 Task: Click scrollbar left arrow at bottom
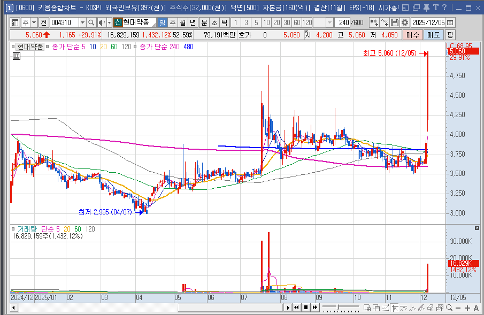click(x=13, y=308)
